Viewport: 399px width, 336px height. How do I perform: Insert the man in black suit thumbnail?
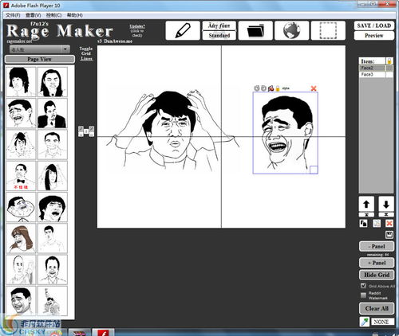click(x=53, y=113)
